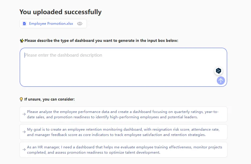The image size is (251, 164).
Task: Click the arrow icon on the performance data suggestion
Action: coord(24,114)
